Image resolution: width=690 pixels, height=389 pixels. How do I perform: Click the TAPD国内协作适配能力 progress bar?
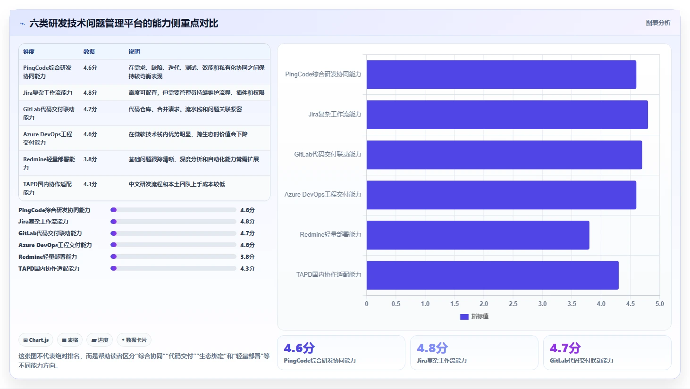point(173,268)
